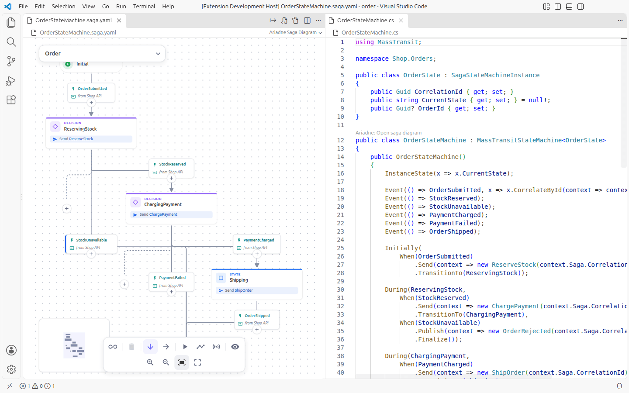Open the Ariadne Saga Diagram breadcrumb dropdown
Screen dimensions: 629x393
click(x=296, y=33)
